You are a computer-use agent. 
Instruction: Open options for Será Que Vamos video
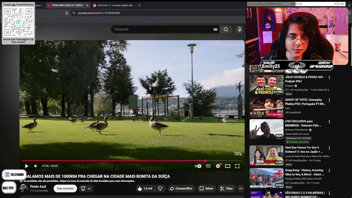[329, 148]
